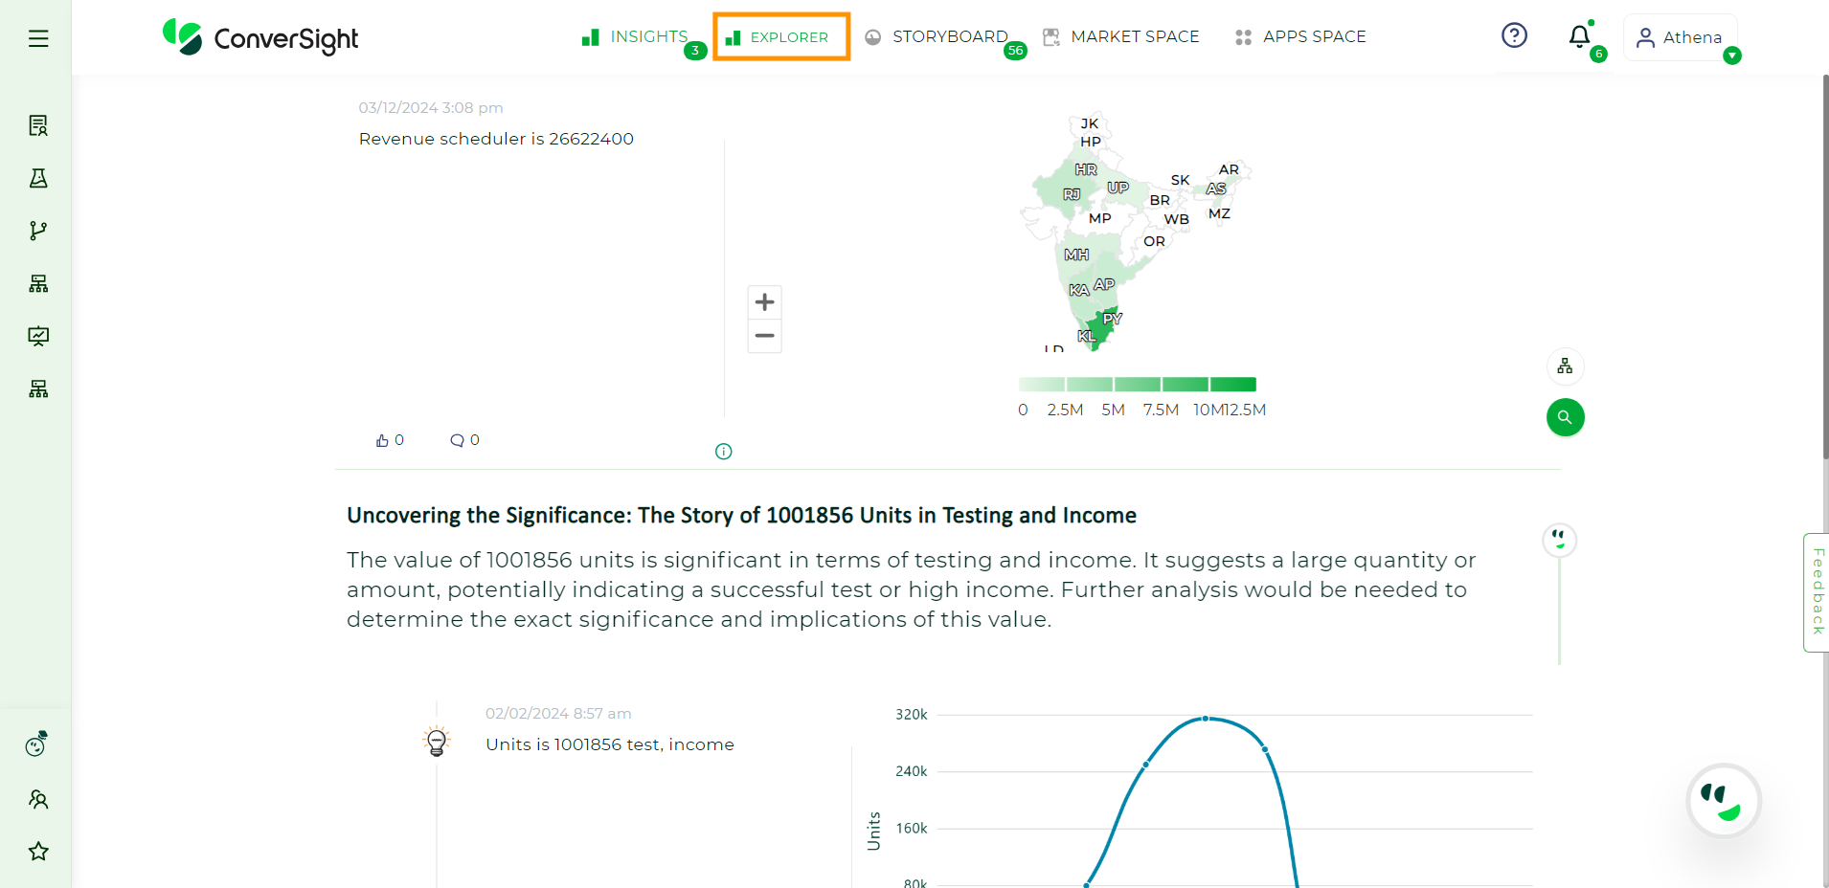Select the flask testing icon in sidebar
1829x888 pixels.
pyautogui.click(x=37, y=178)
